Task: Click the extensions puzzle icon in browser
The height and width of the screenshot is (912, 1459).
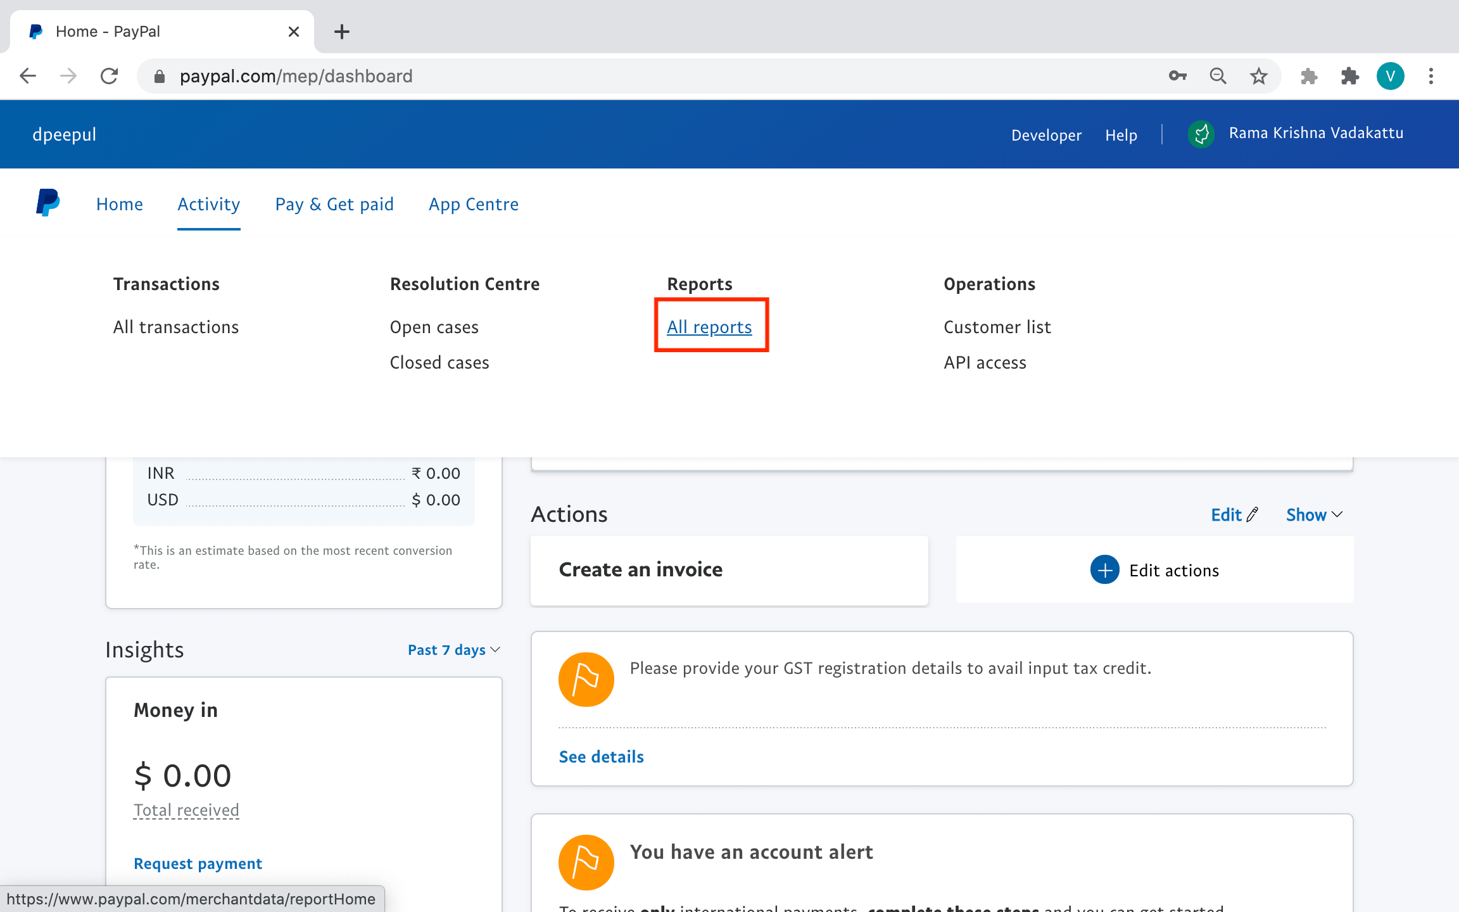Action: point(1348,75)
